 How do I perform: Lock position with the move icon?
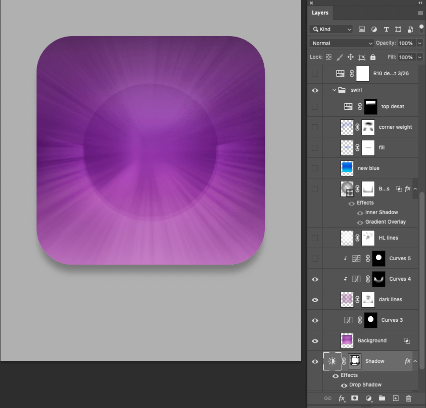[351, 57]
